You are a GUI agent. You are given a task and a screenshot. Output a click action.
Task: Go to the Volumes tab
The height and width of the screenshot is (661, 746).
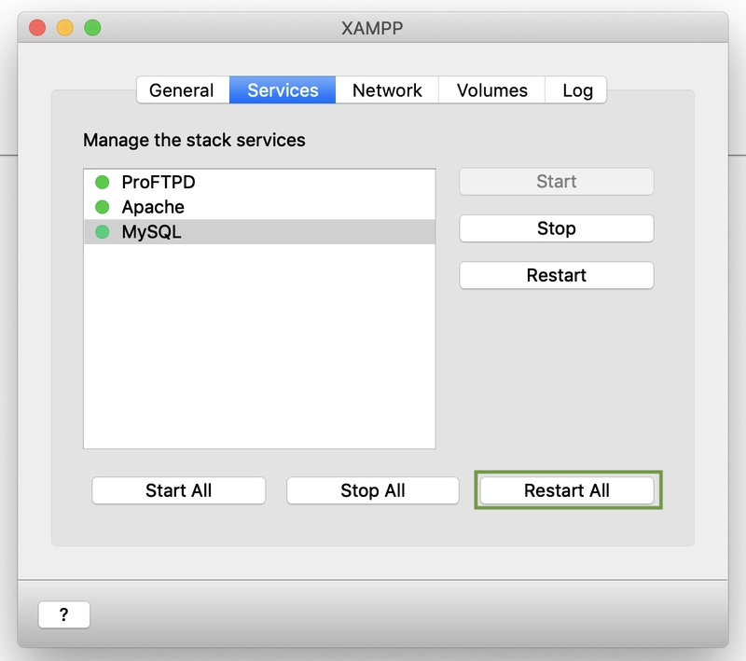click(492, 90)
